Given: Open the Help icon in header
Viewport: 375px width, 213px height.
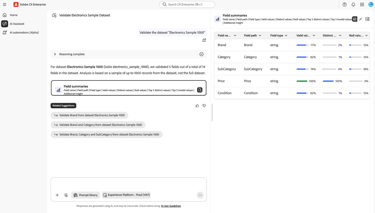Looking at the screenshot, I should pyautogui.click(x=344, y=4).
